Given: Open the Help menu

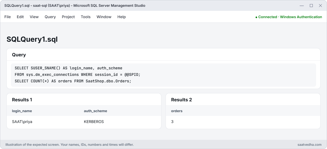Looking at the screenshot, I should [122, 17].
